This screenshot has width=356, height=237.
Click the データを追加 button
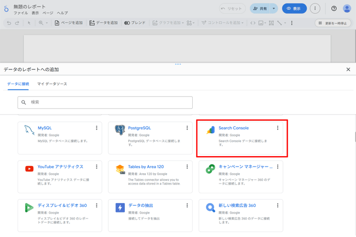click(104, 23)
